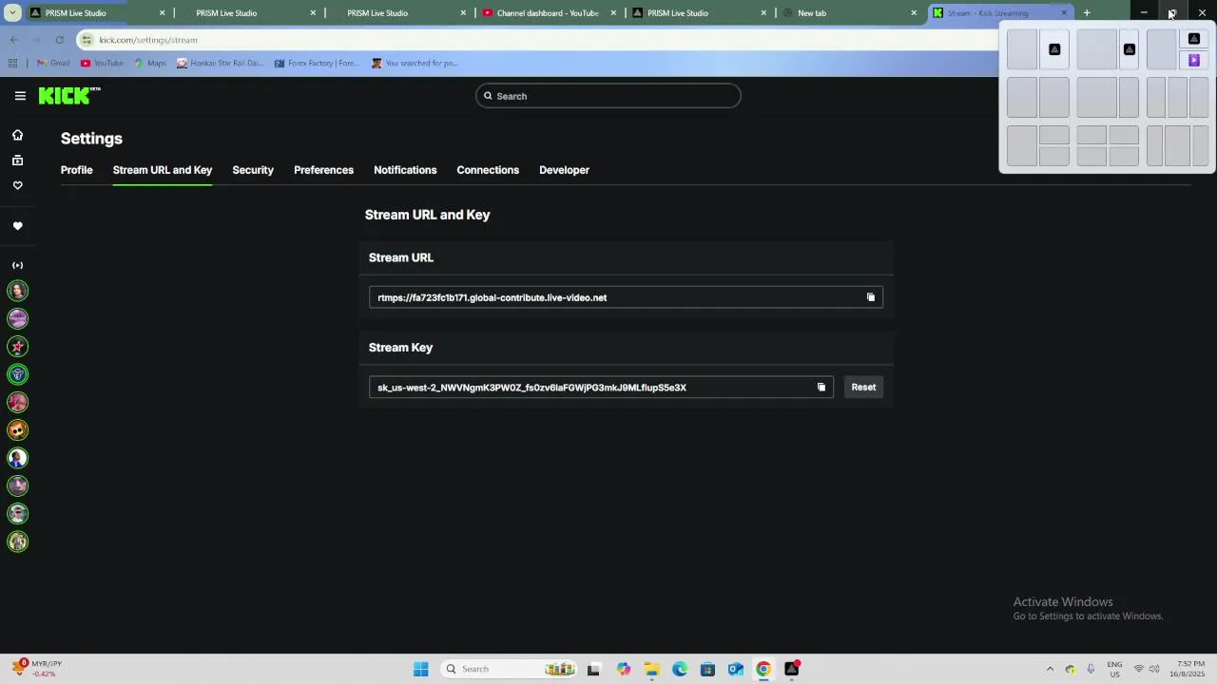Open Microsoft Edge from taskbar

coord(680,669)
